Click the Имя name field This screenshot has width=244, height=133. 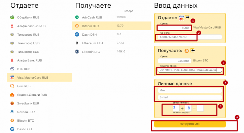[x=190, y=90]
